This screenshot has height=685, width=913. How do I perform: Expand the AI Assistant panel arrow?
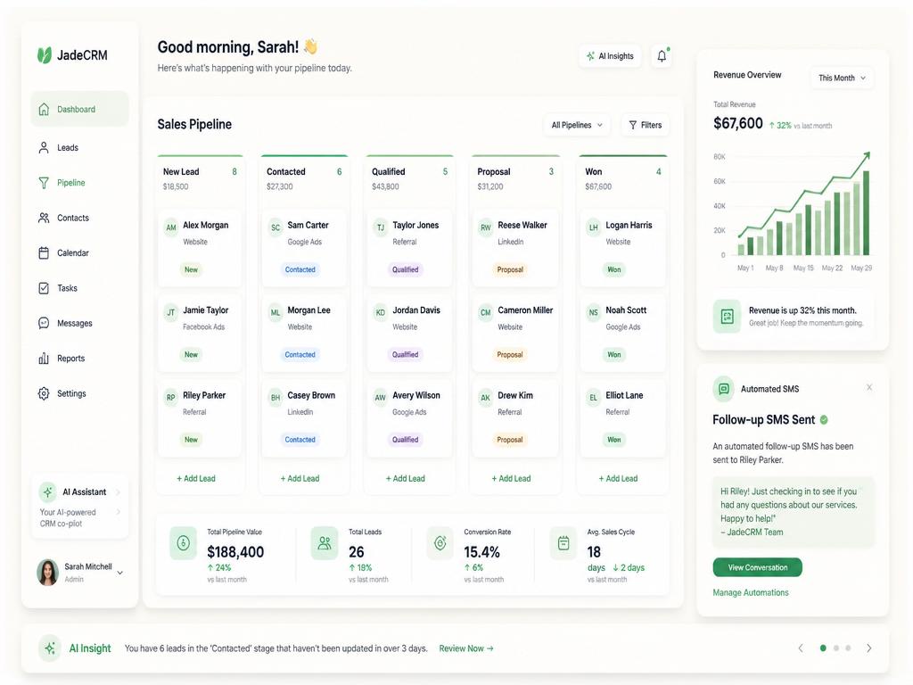pos(119,492)
